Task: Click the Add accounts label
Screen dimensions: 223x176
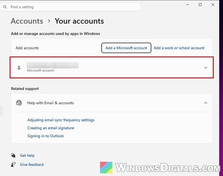Action: tap(27, 48)
